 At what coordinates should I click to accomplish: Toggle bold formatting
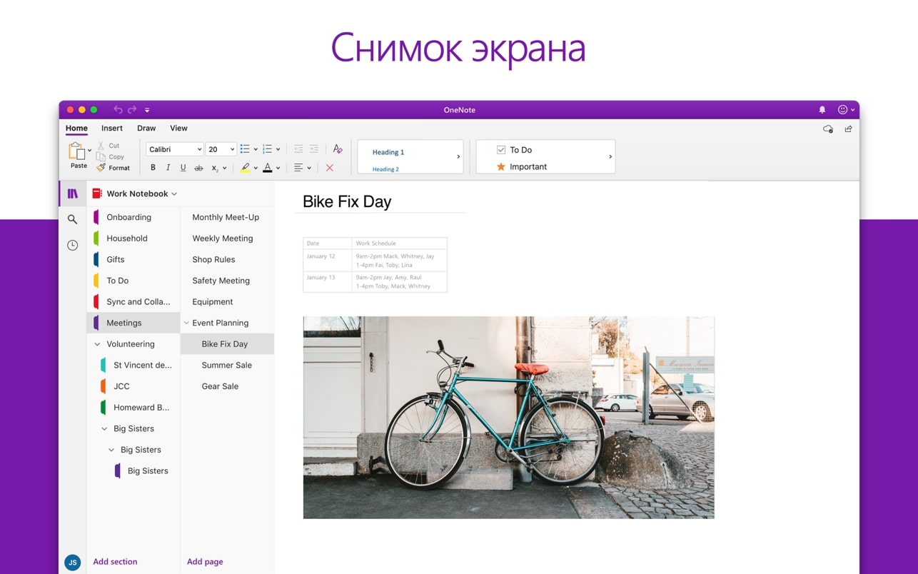(153, 167)
